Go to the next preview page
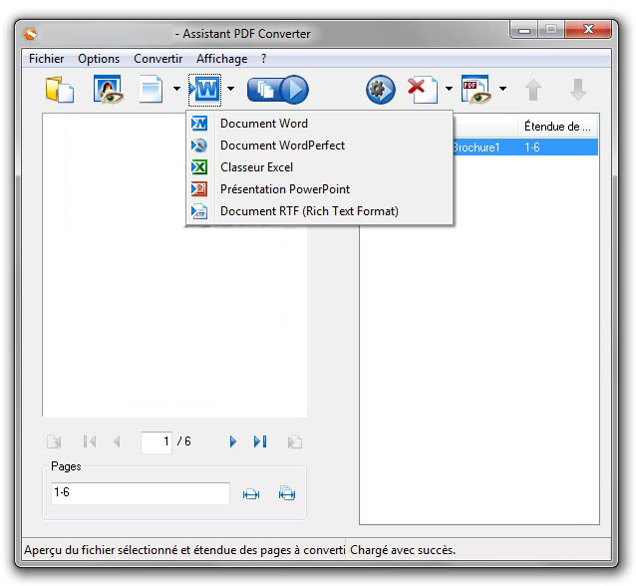 [232, 441]
